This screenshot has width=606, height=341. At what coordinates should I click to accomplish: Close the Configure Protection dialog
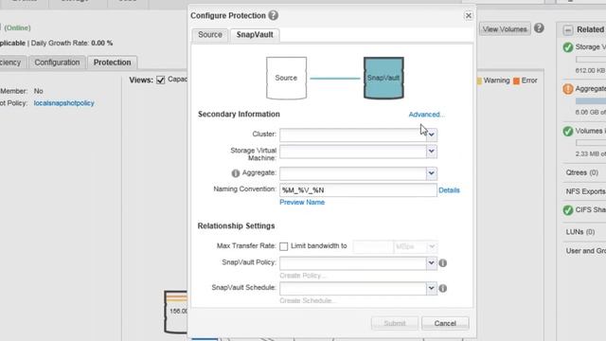coord(468,15)
